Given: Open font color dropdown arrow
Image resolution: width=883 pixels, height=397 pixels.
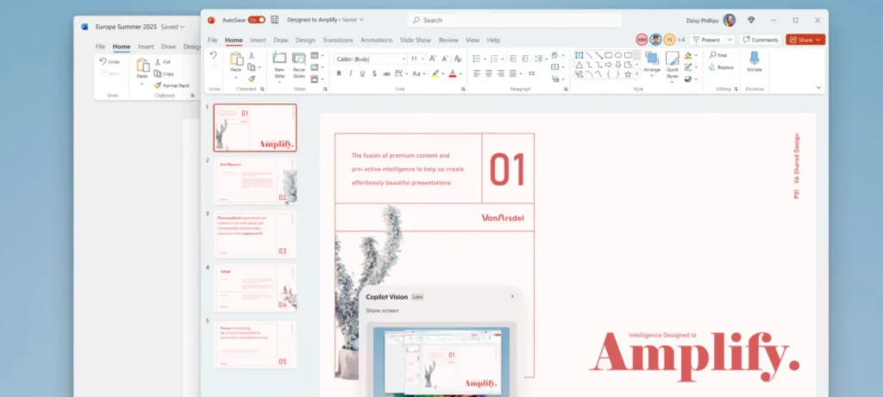Looking at the screenshot, I should (x=460, y=74).
